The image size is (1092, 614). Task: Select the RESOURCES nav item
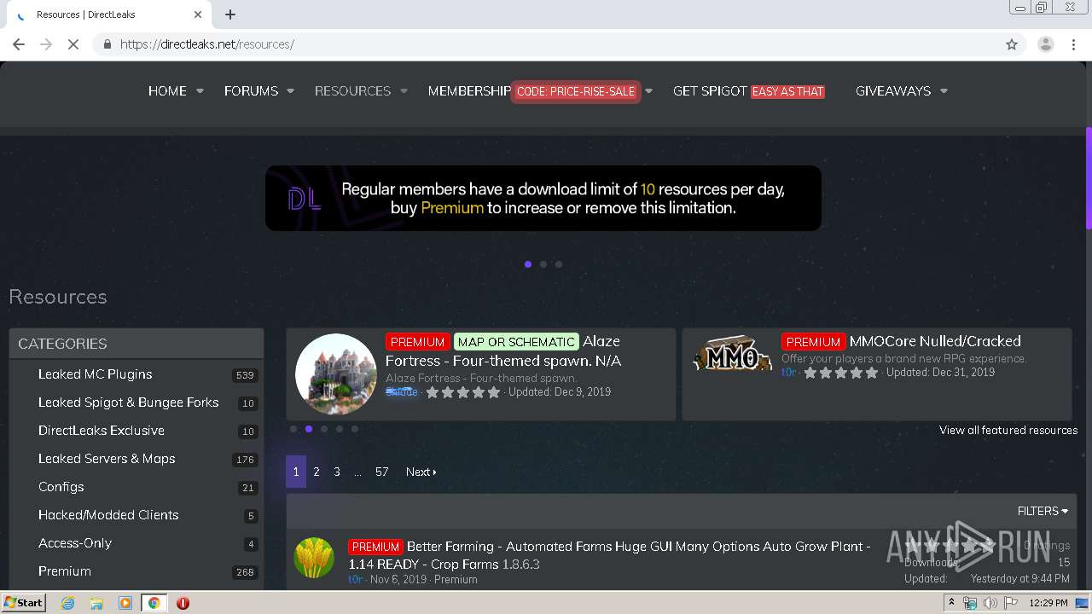tap(352, 91)
